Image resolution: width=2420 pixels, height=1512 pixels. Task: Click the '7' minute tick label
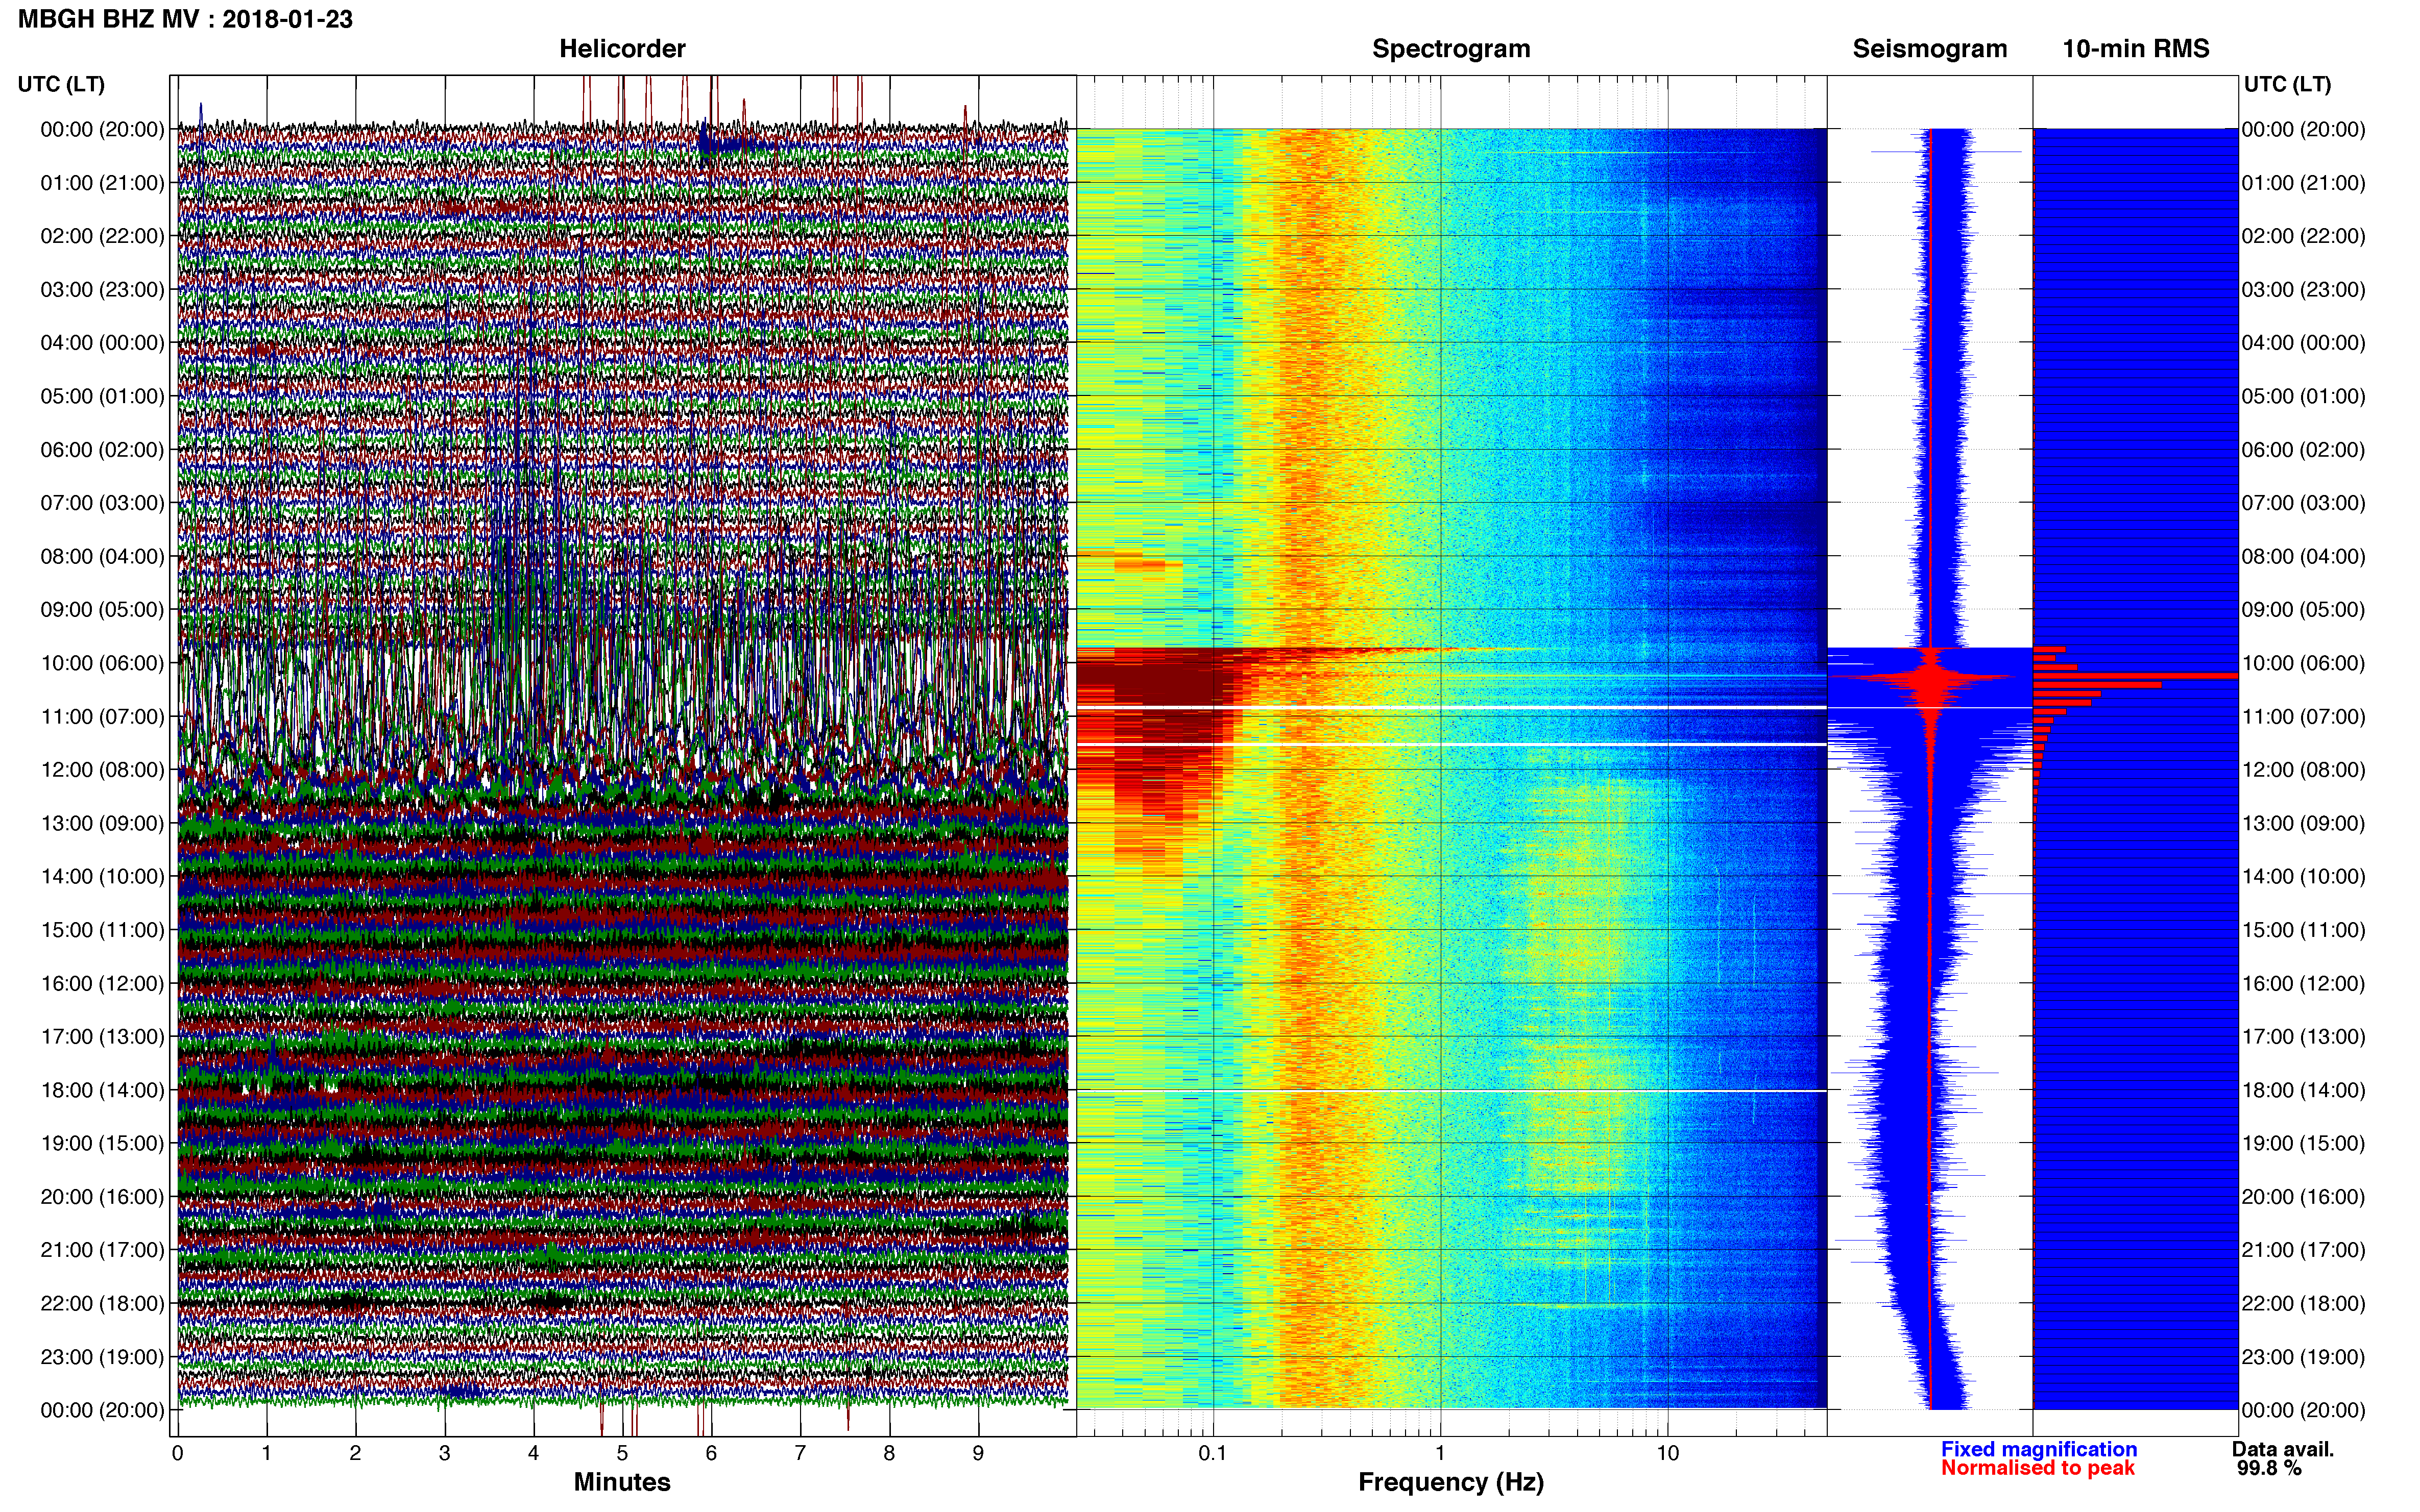801,1453
